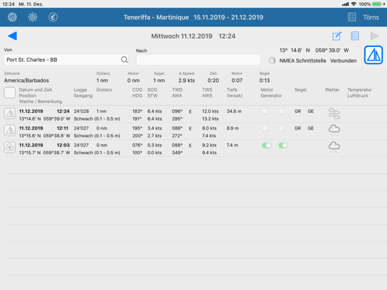This screenshot has height=290, width=387.
Task: Turn off Generator switch on 12:03 entry
Action: [283, 146]
